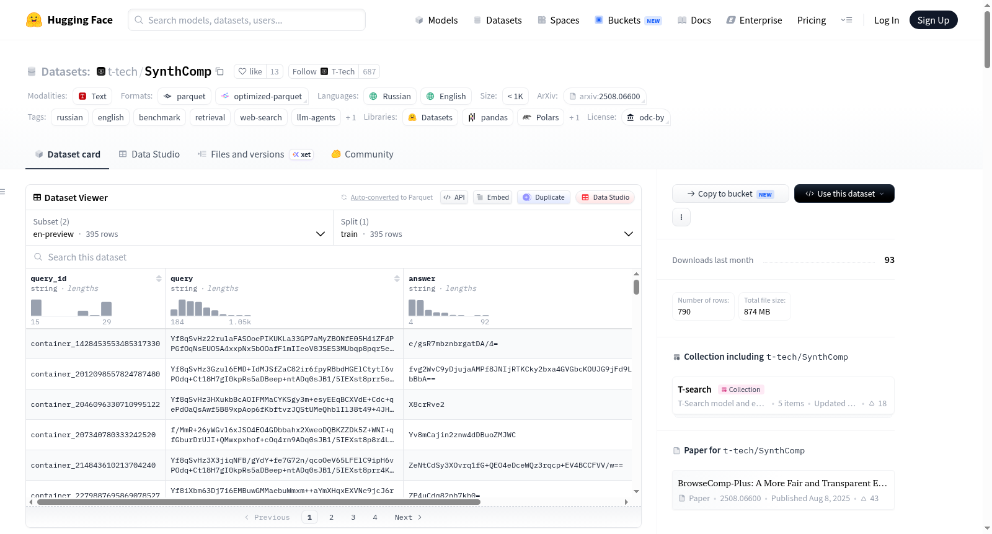Go to page 4 of results
This screenshot has width=992, height=534.
pos(374,517)
